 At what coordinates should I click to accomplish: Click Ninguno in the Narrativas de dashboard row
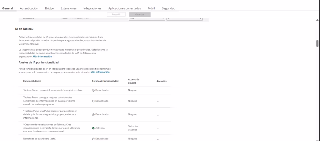[x=132, y=139]
